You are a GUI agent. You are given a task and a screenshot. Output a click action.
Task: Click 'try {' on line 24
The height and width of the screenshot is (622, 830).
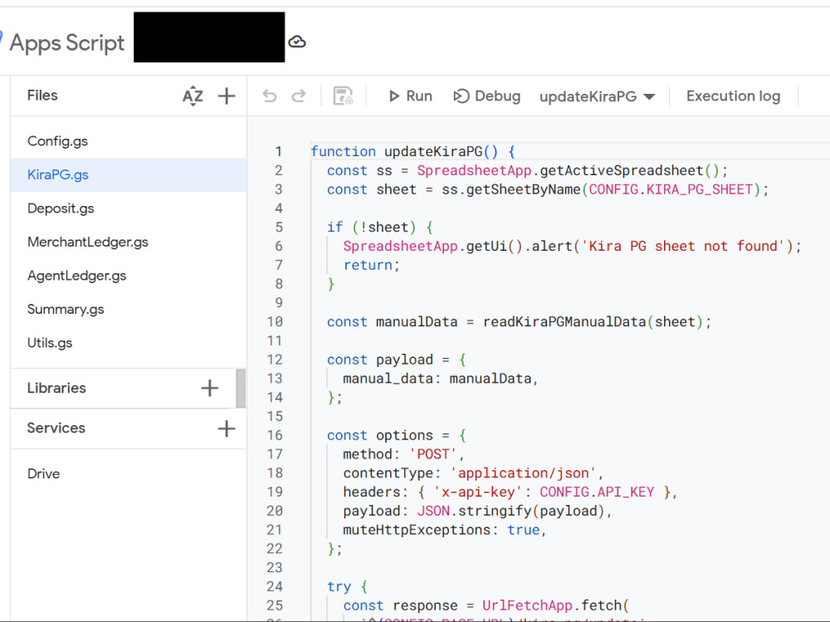click(347, 586)
